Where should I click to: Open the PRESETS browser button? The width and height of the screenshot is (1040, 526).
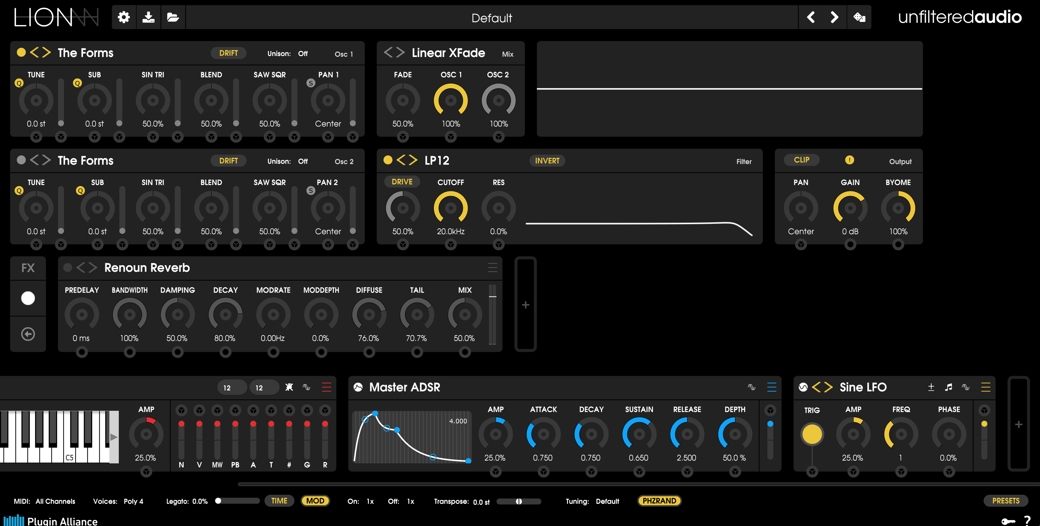click(x=1006, y=501)
